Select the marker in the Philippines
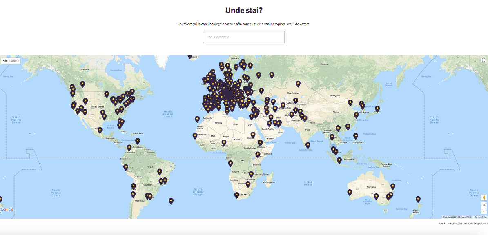The width and height of the screenshot is (488, 235). click(356, 136)
